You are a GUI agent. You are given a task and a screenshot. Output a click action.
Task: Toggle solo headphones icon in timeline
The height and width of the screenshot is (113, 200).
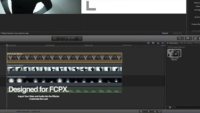158,43
